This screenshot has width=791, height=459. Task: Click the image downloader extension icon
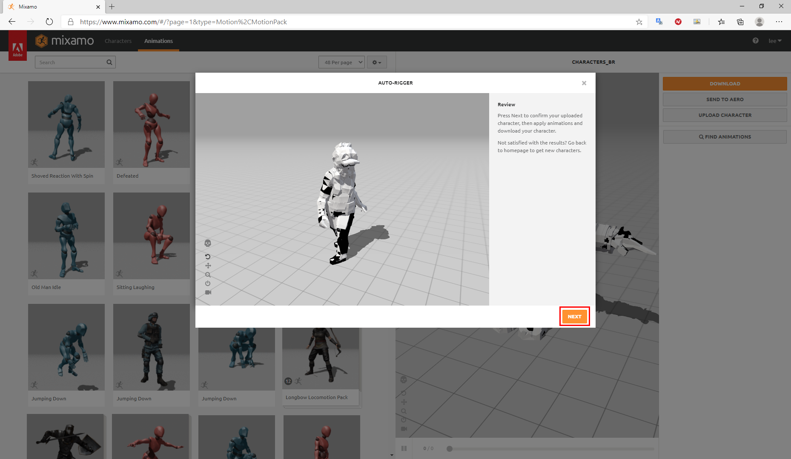pos(697,22)
